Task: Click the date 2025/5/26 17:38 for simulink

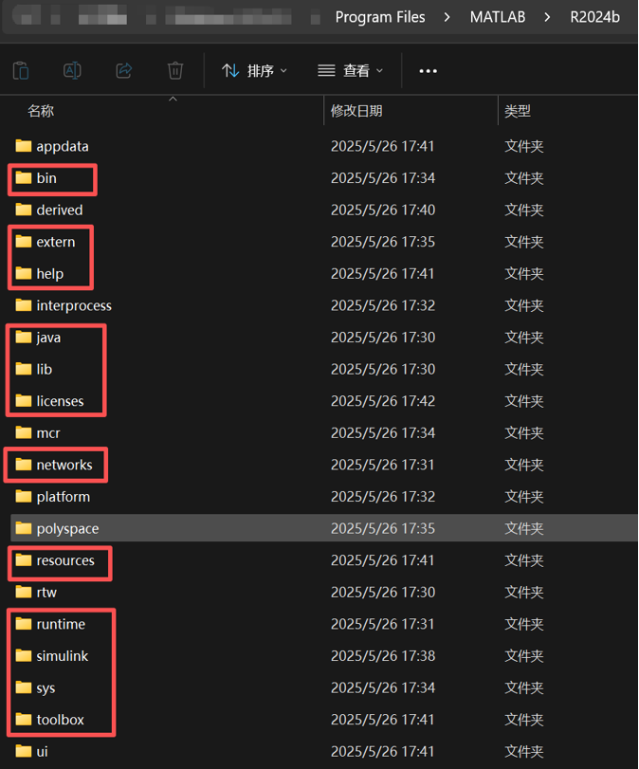Action: coord(382,656)
